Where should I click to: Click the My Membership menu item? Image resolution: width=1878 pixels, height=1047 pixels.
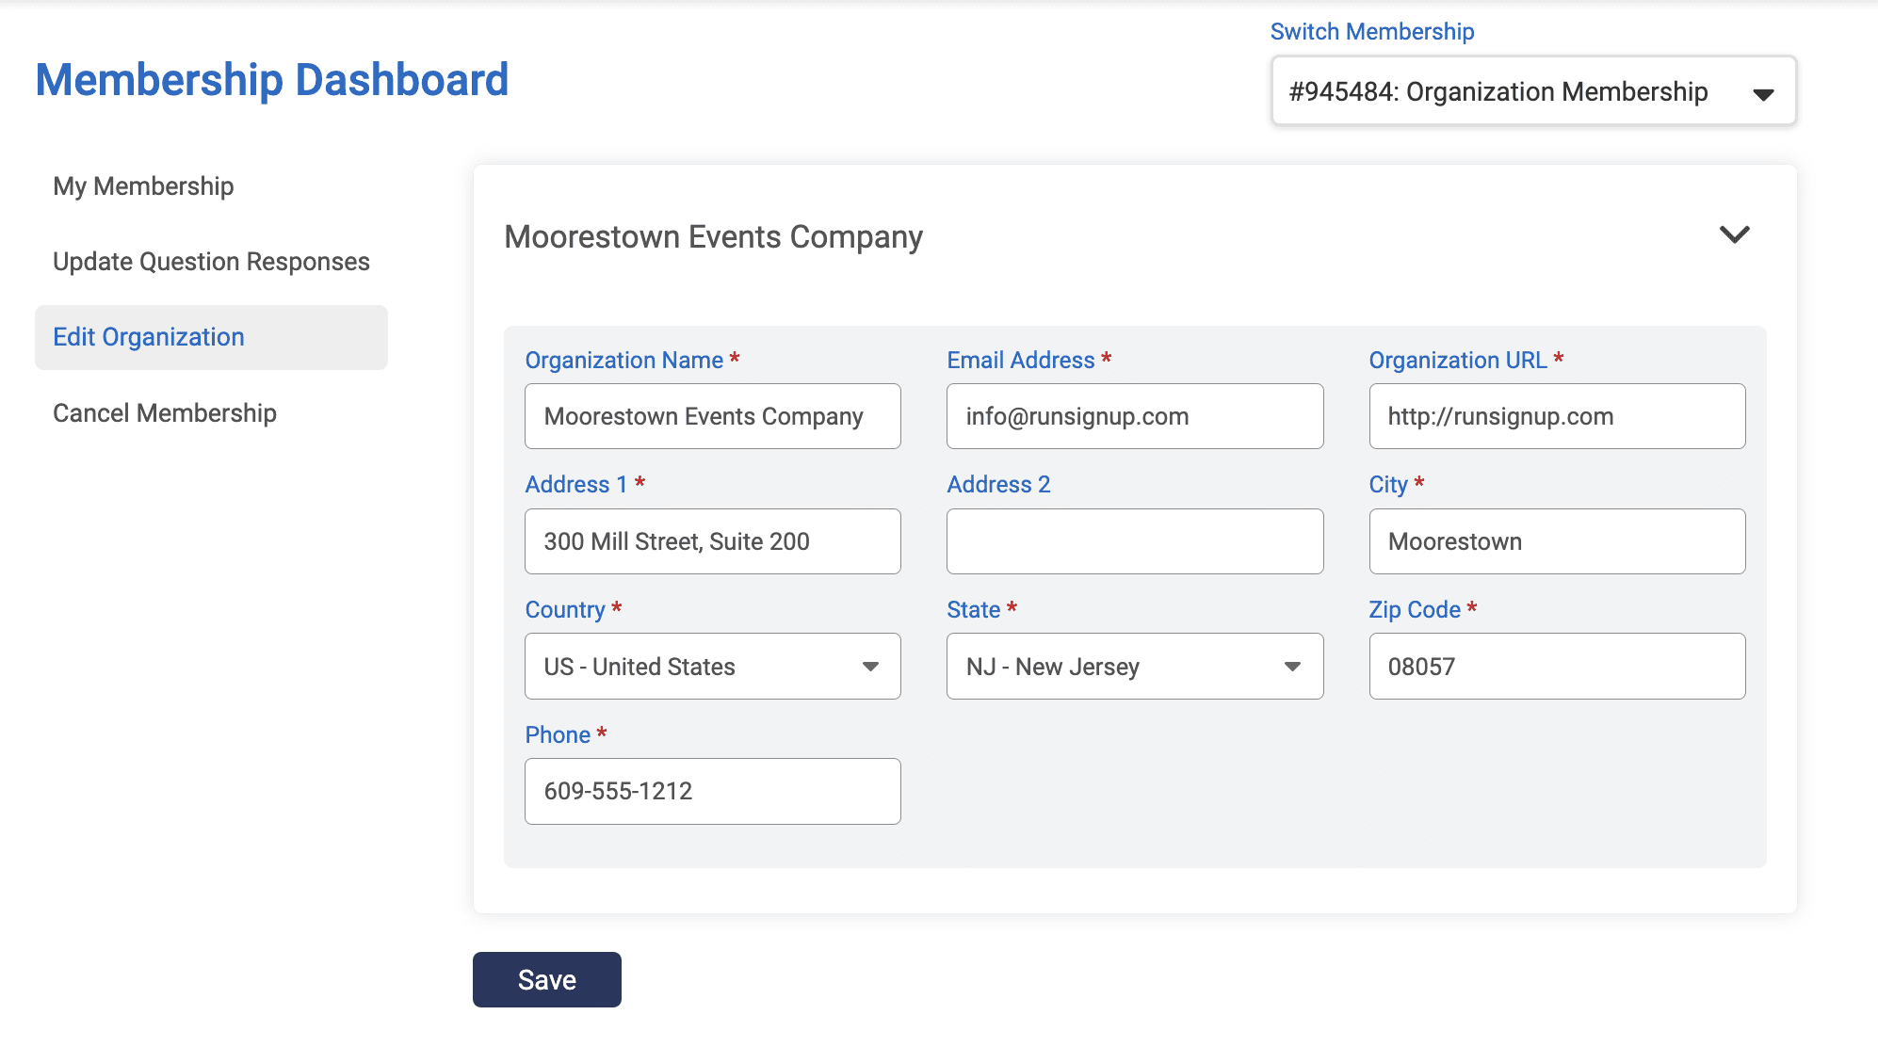coord(143,186)
